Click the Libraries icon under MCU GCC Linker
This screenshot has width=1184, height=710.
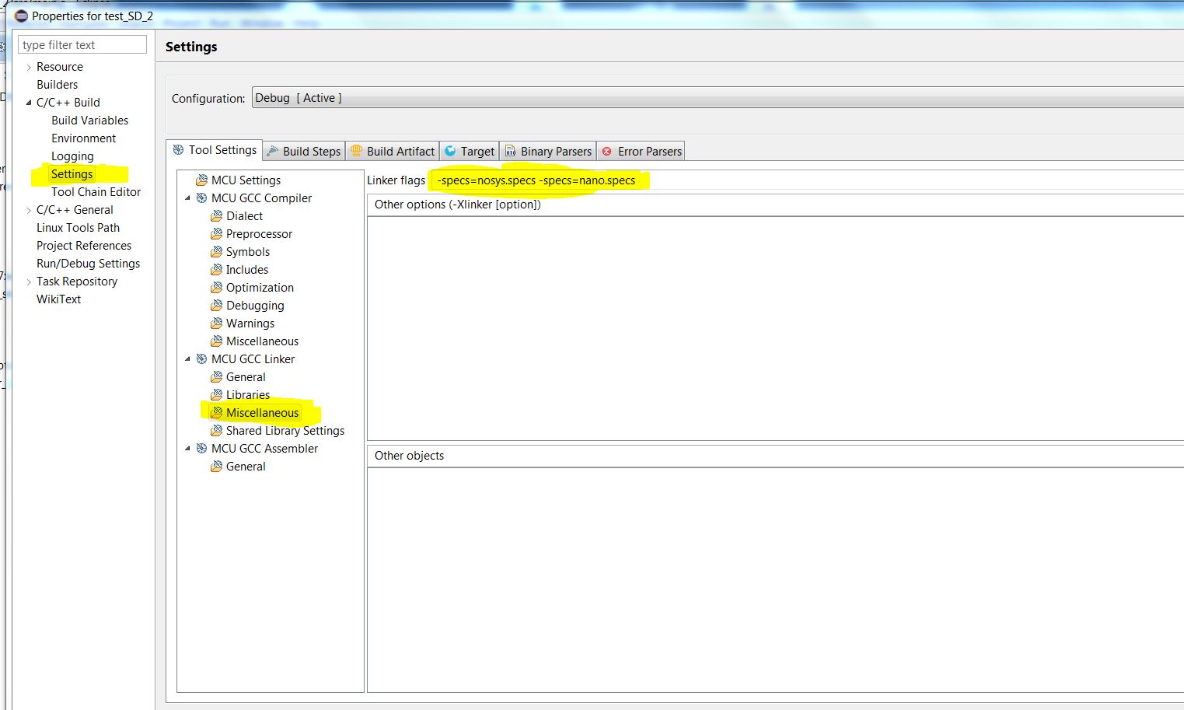[x=216, y=395]
